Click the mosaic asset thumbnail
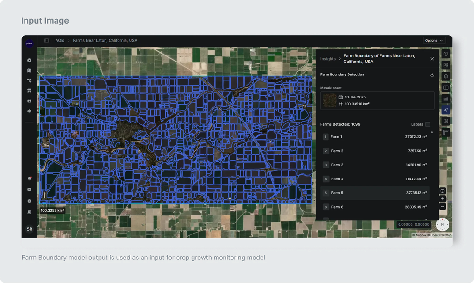The image size is (474, 283). click(x=329, y=100)
